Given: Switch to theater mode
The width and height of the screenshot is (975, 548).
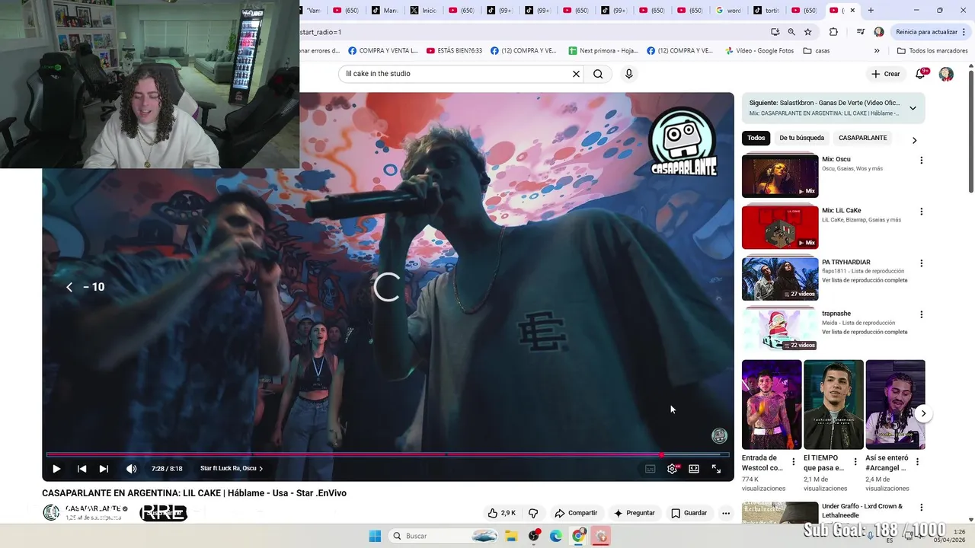Looking at the screenshot, I should 694,469.
